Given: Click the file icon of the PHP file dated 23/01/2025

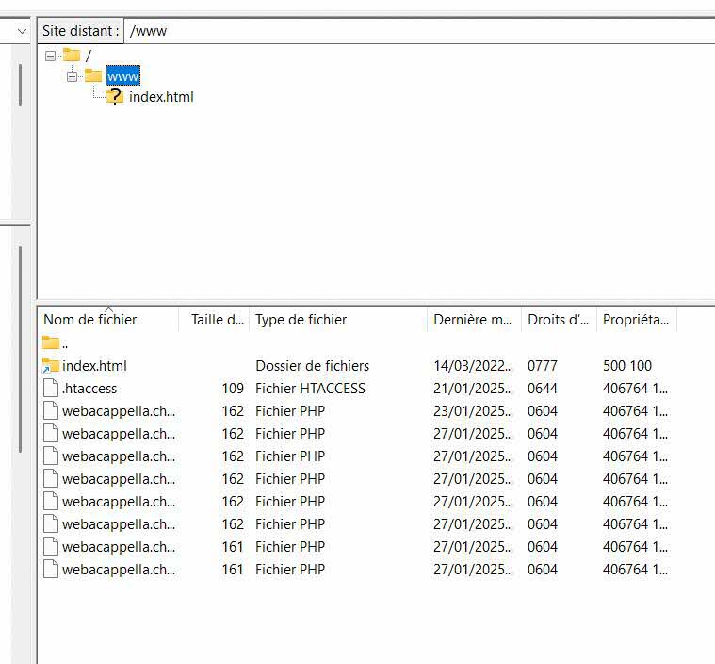Looking at the screenshot, I should 51,411.
